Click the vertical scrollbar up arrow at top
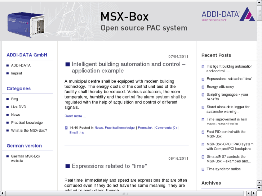262x196 pixels. coord(259,3)
